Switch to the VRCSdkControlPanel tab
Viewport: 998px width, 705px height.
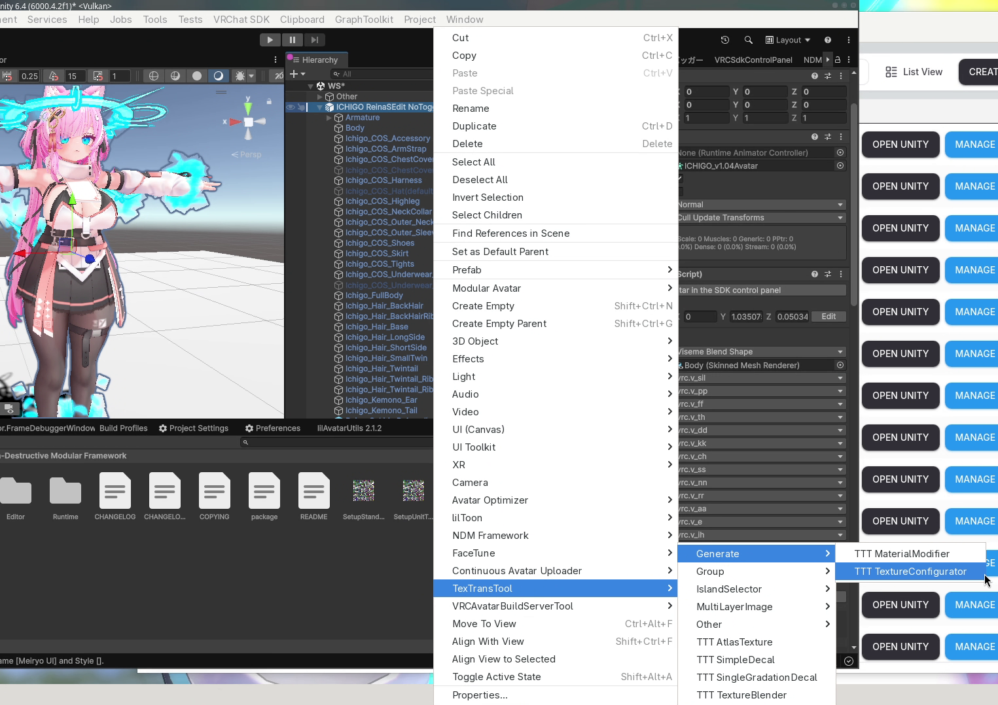[x=753, y=60]
